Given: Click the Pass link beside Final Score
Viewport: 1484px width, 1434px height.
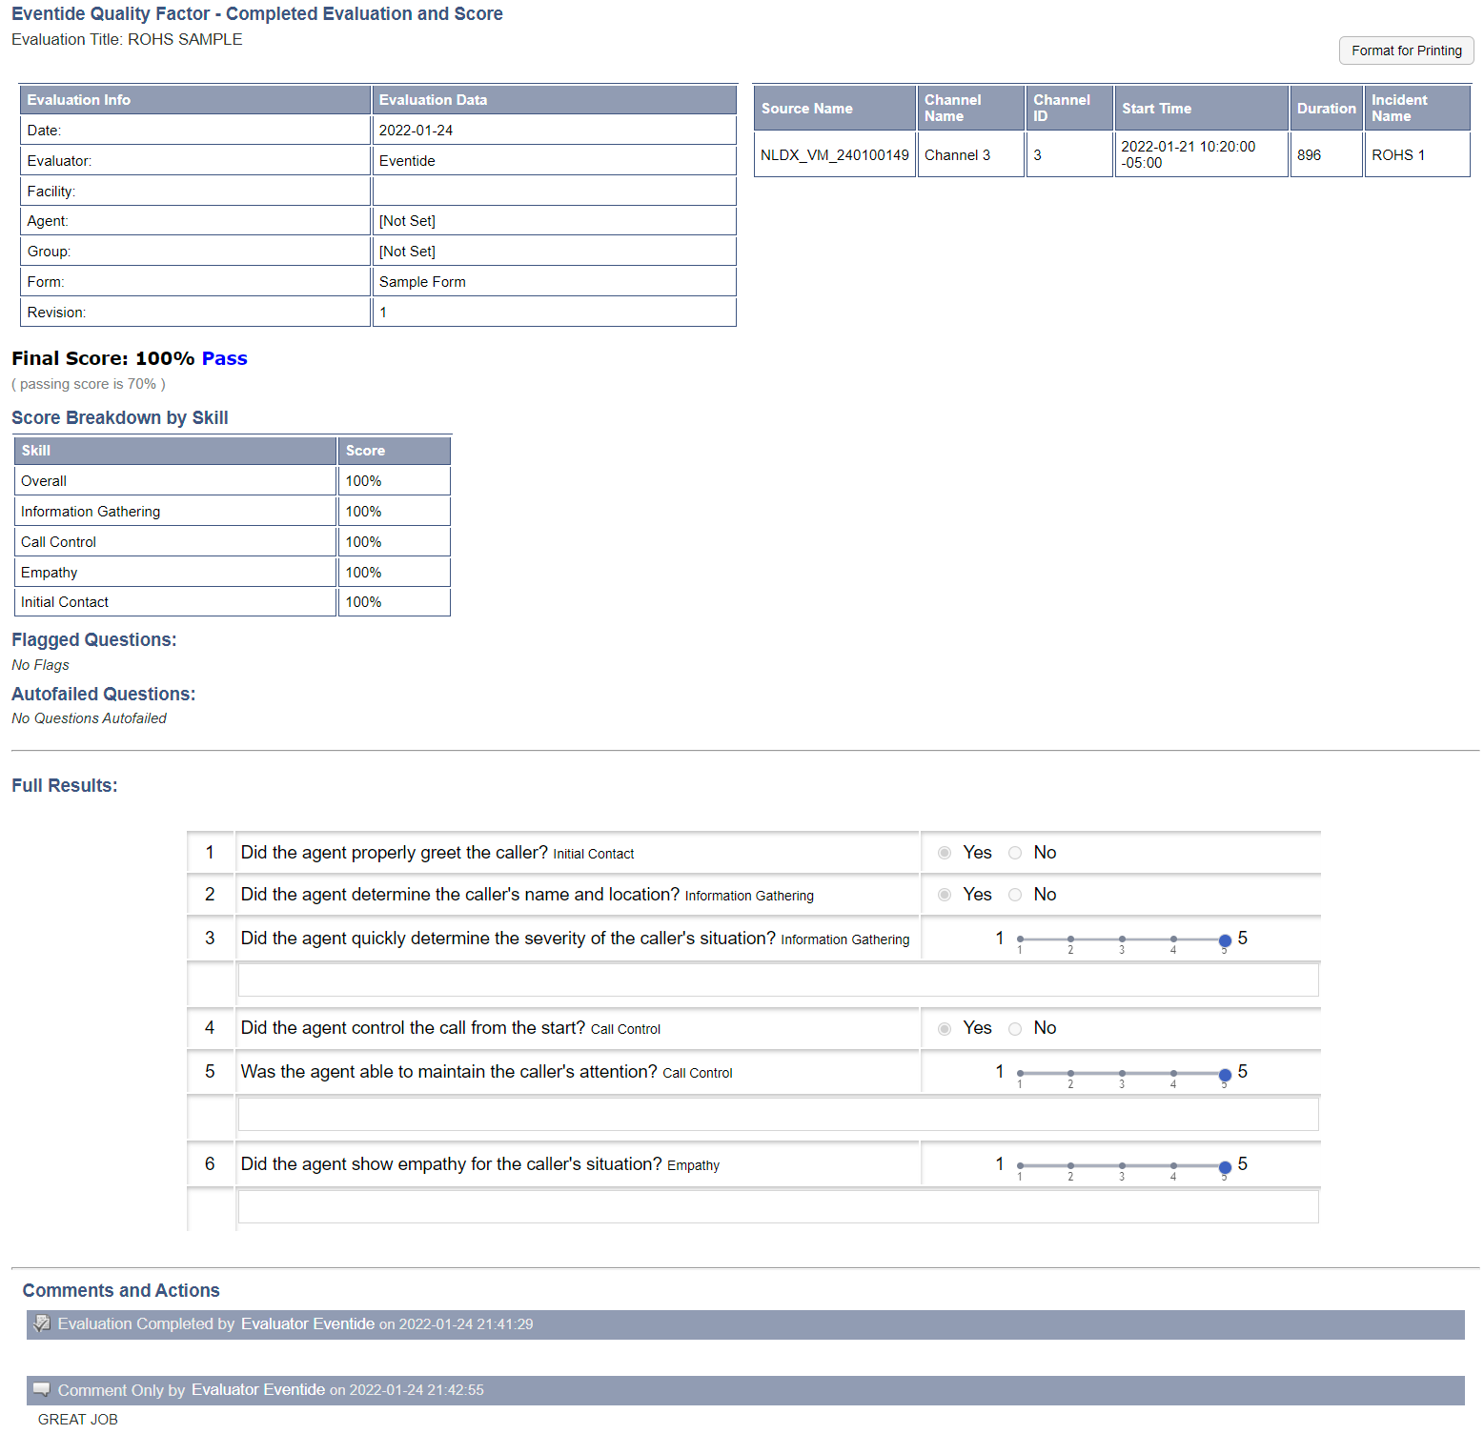Looking at the screenshot, I should [225, 358].
